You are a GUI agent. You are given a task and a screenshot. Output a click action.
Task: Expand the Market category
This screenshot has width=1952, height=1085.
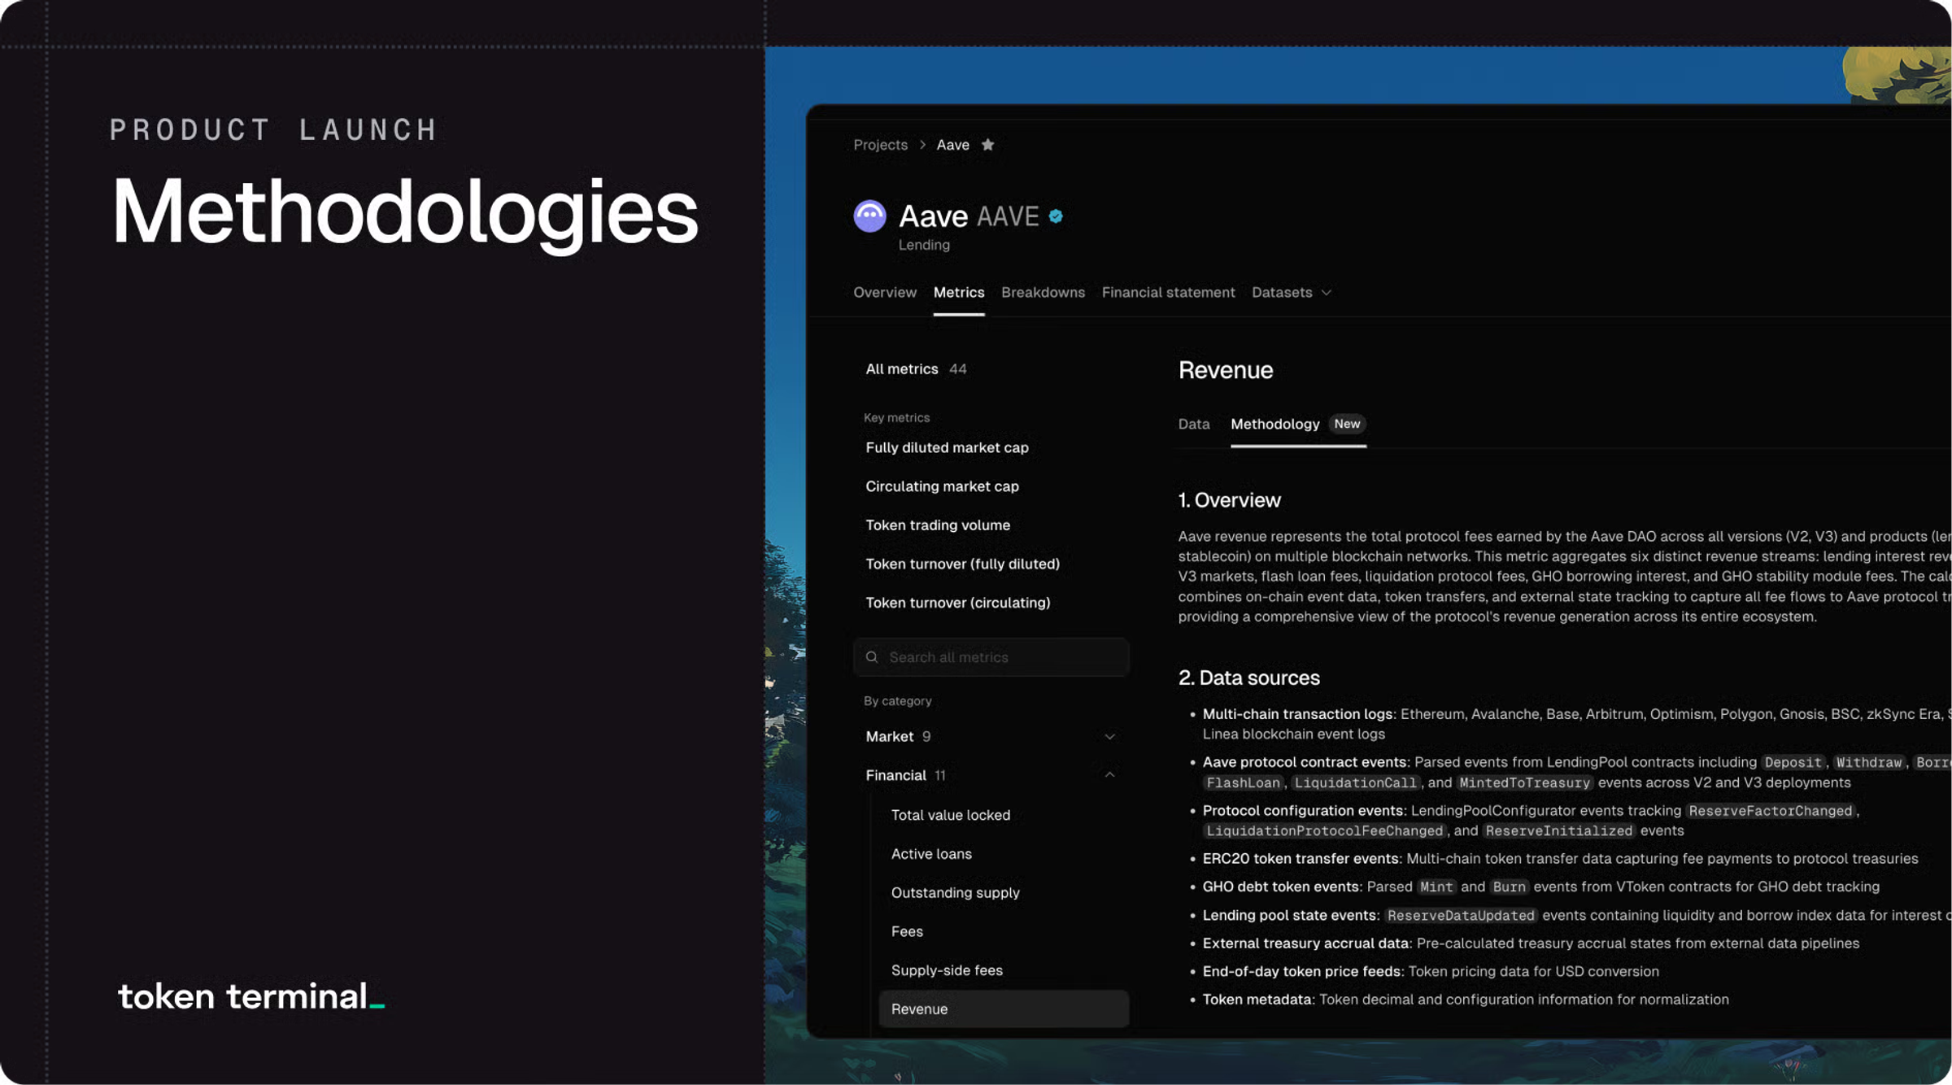point(1109,737)
